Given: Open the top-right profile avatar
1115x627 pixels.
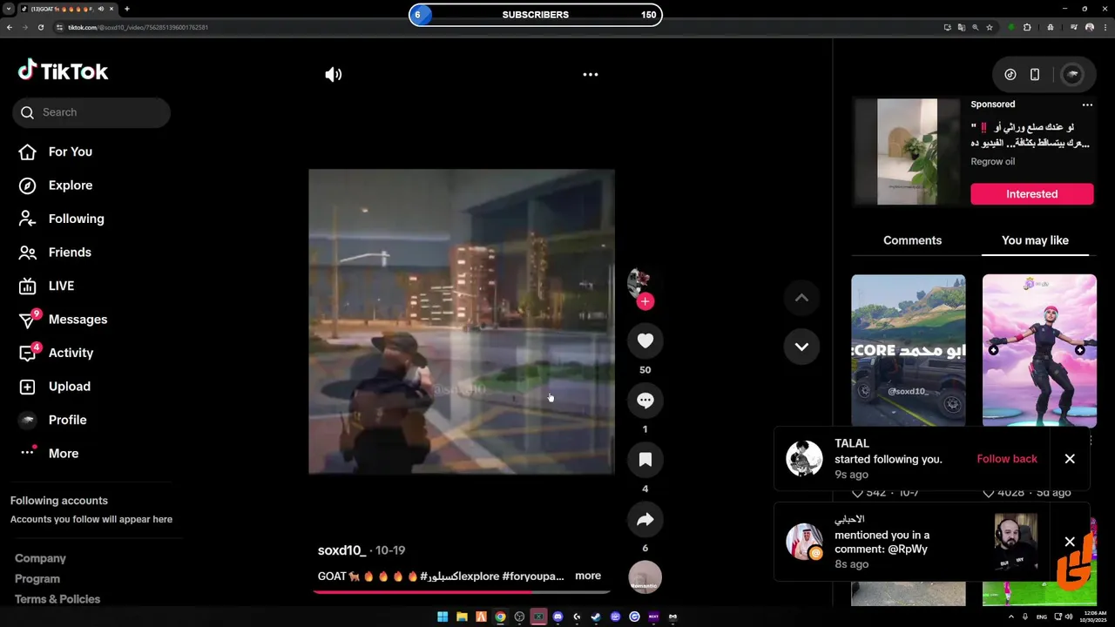Looking at the screenshot, I should 1073,75.
